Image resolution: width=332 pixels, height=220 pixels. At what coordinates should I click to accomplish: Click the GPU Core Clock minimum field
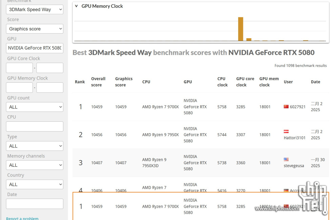pos(20,68)
